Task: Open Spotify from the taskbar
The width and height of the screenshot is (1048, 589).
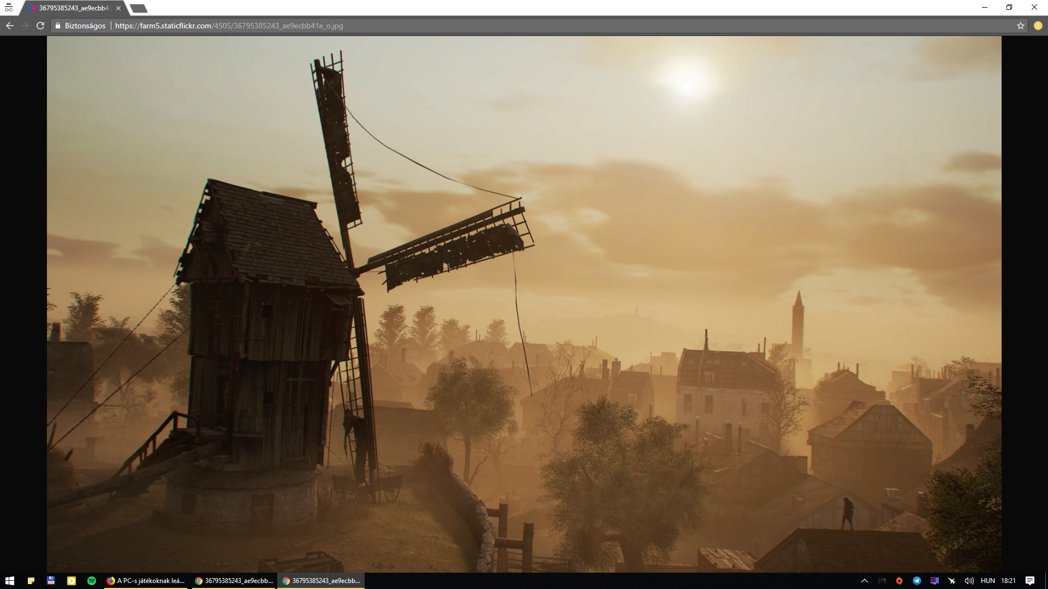Action: click(x=92, y=581)
